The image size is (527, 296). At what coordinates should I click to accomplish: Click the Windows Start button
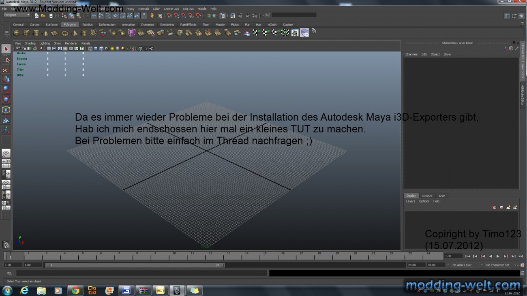click(x=7, y=290)
